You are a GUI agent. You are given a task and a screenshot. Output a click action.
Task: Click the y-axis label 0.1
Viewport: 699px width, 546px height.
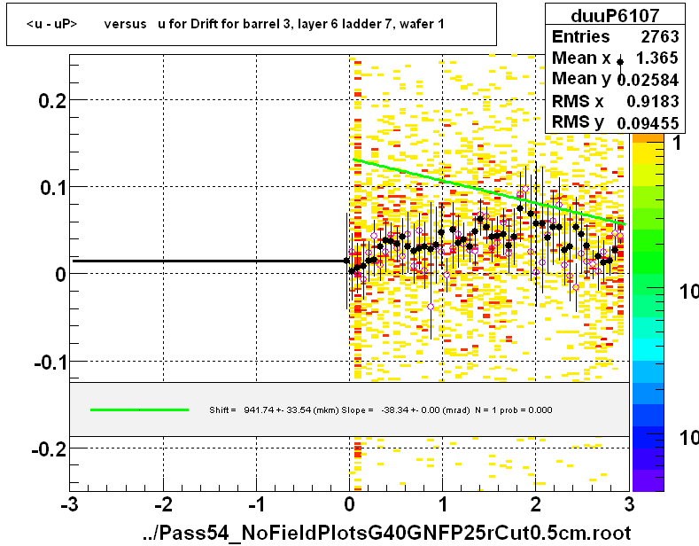(x=53, y=187)
